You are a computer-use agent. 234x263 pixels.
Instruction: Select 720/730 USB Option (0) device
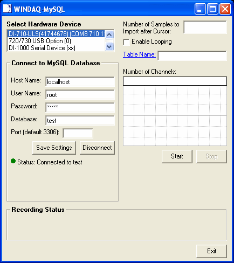pyautogui.click(x=56, y=41)
